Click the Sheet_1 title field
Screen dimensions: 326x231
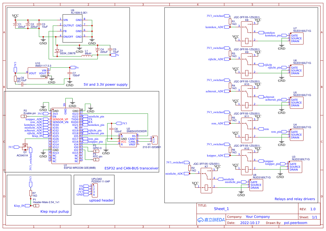click(221, 209)
